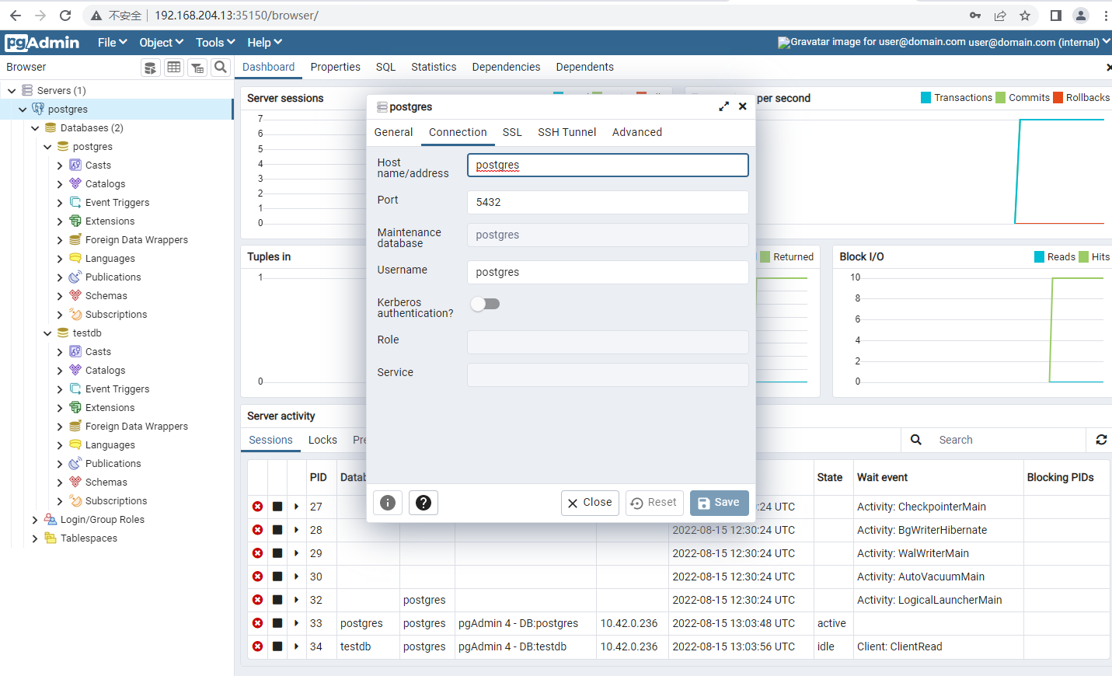The height and width of the screenshot is (676, 1112).
Task: Switch to the SSL tab in dialog
Action: click(512, 132)
